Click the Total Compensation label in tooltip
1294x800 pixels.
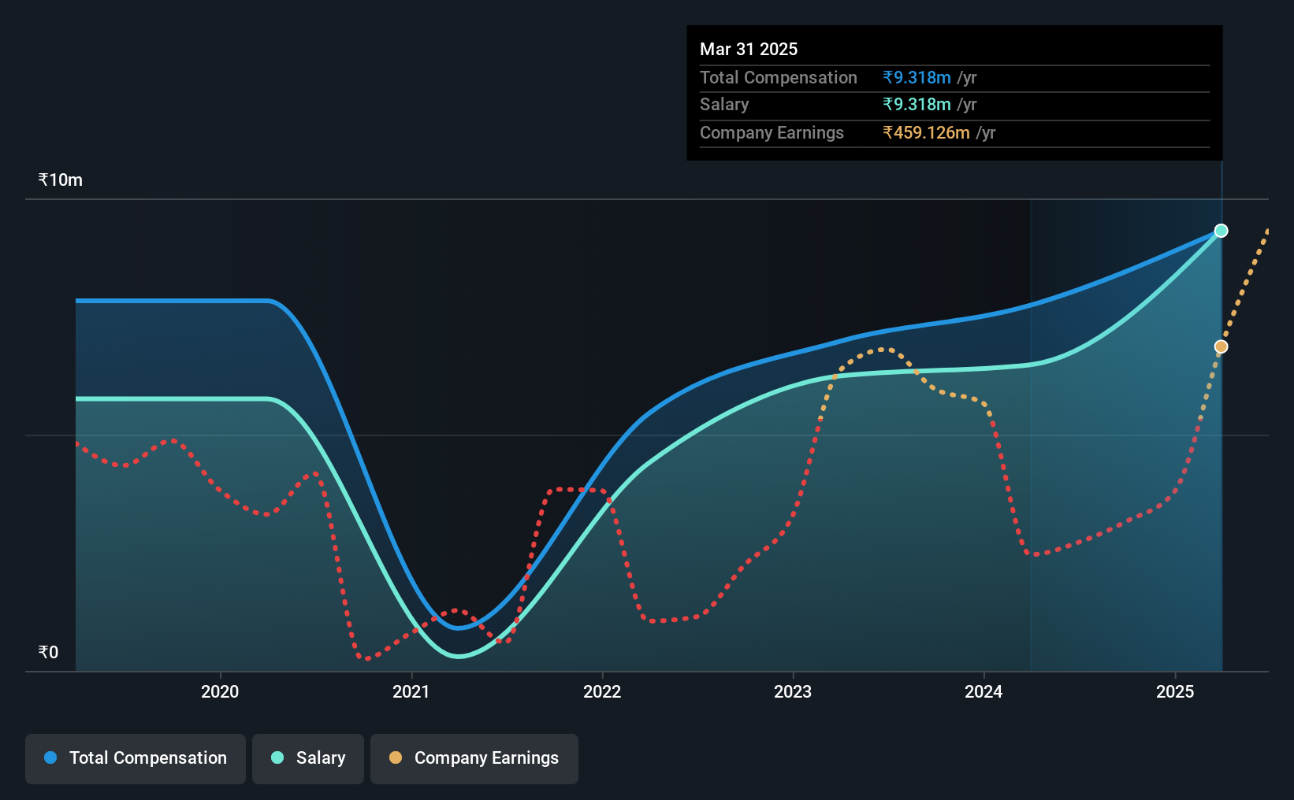click(x=779, y=77)
